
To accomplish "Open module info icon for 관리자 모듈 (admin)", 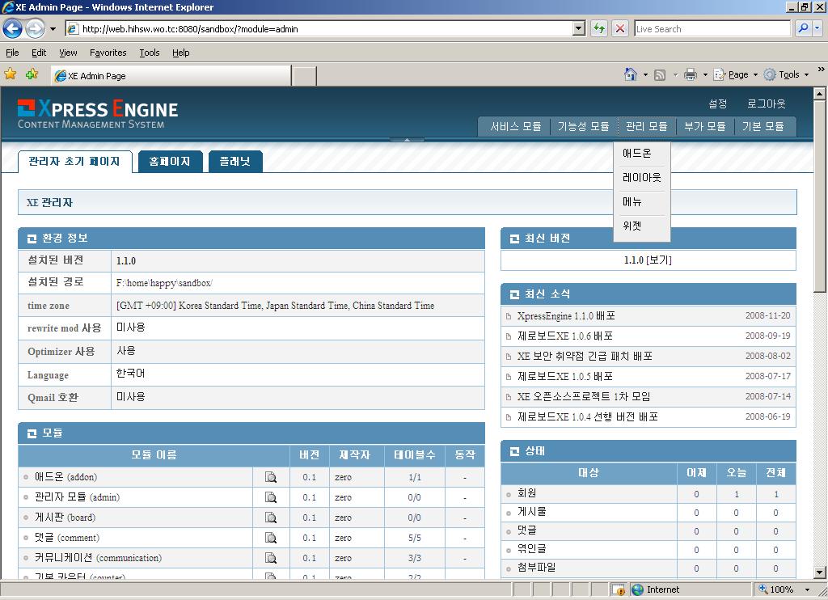I will pos(271,497).
